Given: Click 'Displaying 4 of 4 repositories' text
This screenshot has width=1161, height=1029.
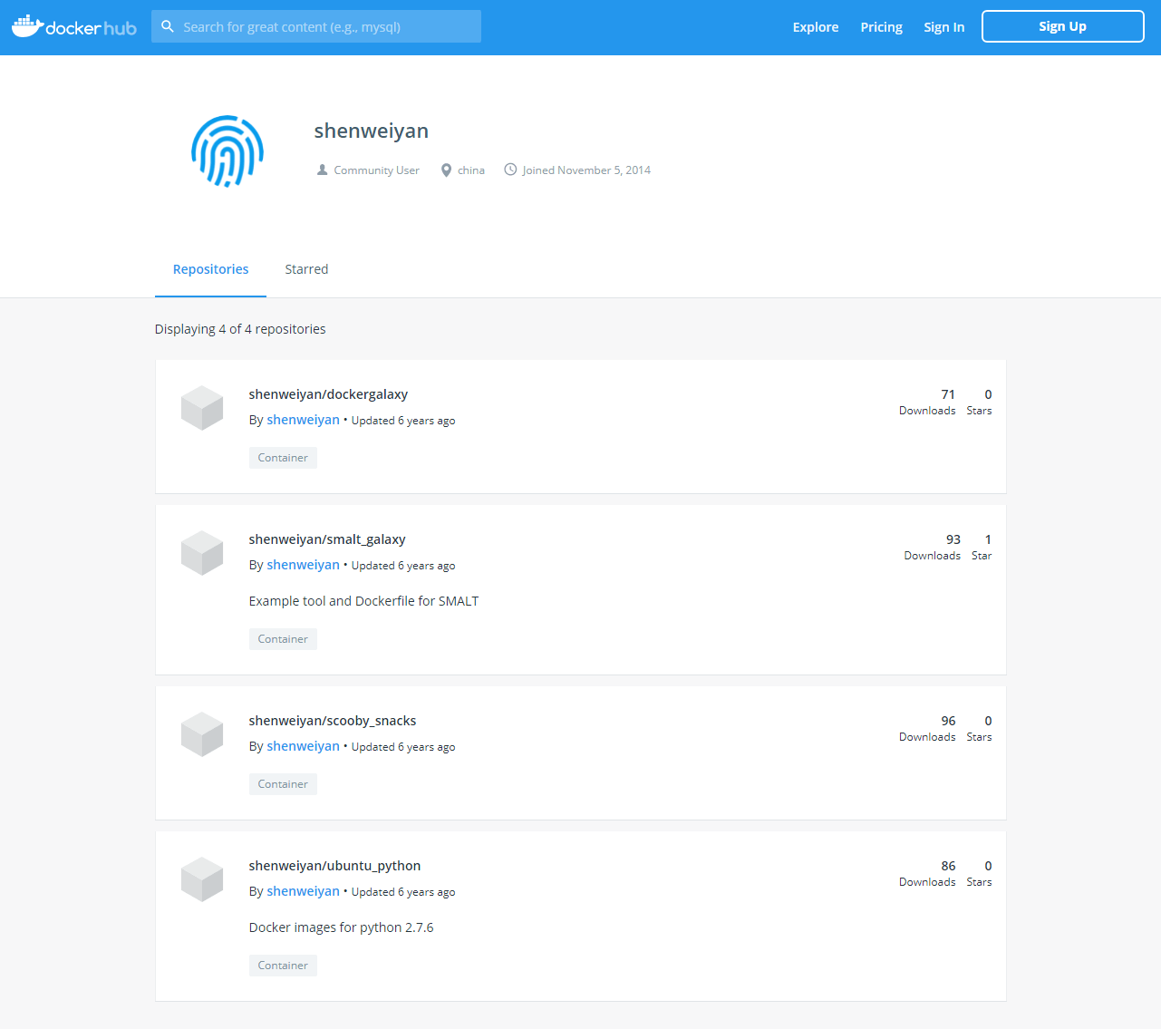Looking at the screenshot, I should tap(240, 329).
